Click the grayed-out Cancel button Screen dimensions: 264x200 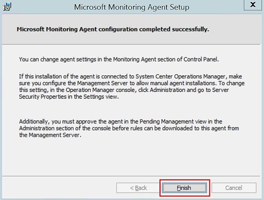point(234,188)
